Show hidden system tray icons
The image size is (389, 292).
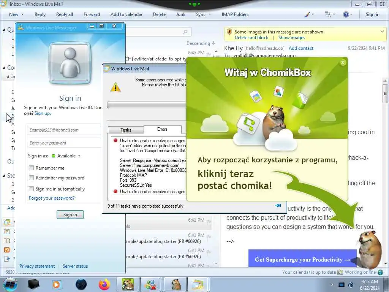click(x=332, y=285)
